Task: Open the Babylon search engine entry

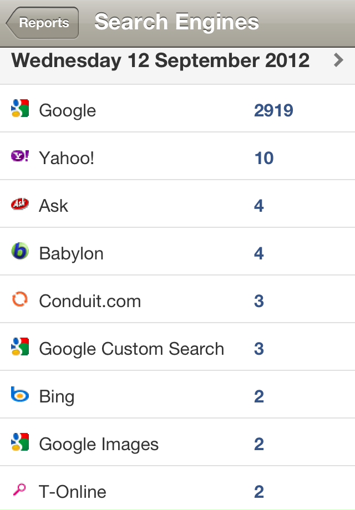Action: (71, 254)
